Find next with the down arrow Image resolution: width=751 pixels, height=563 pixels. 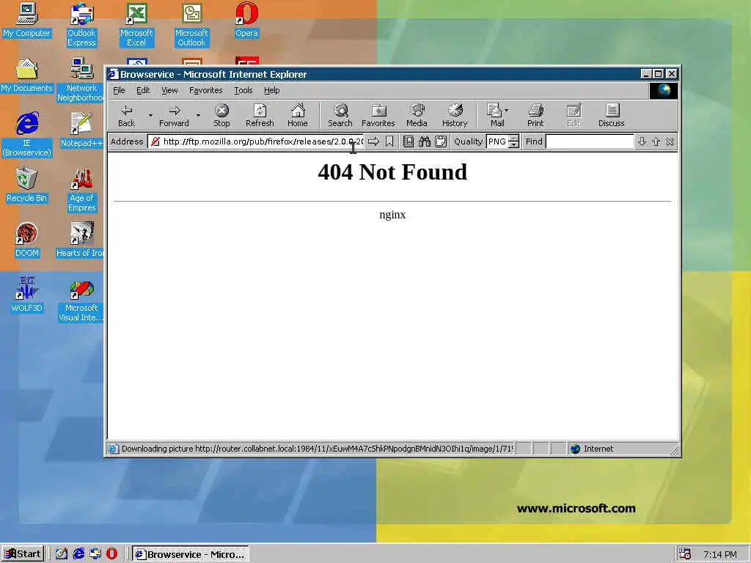[642, 141]
